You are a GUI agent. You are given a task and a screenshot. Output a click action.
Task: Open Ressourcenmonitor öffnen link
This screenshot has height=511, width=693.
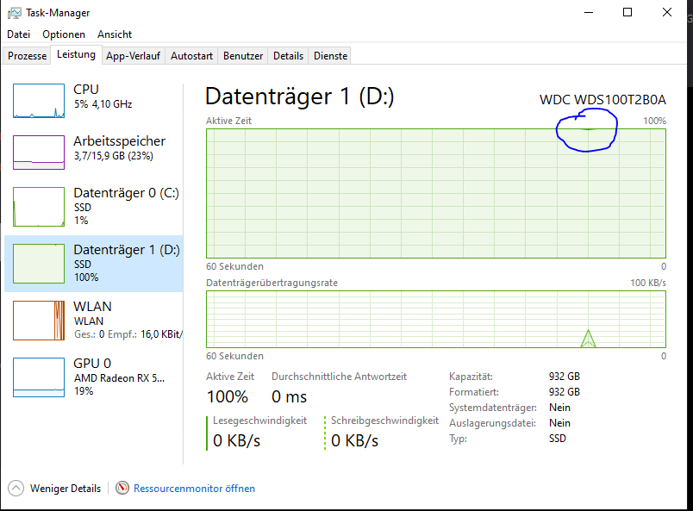point(195,489)
